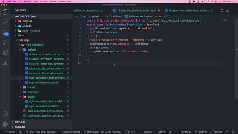Open the Selection menu

pos(27,1)
